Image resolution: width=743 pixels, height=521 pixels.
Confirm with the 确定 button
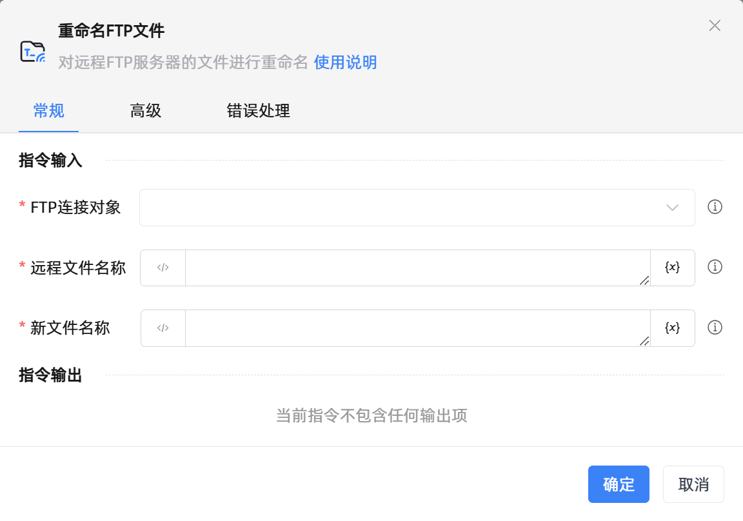click(x=619, y=484)
